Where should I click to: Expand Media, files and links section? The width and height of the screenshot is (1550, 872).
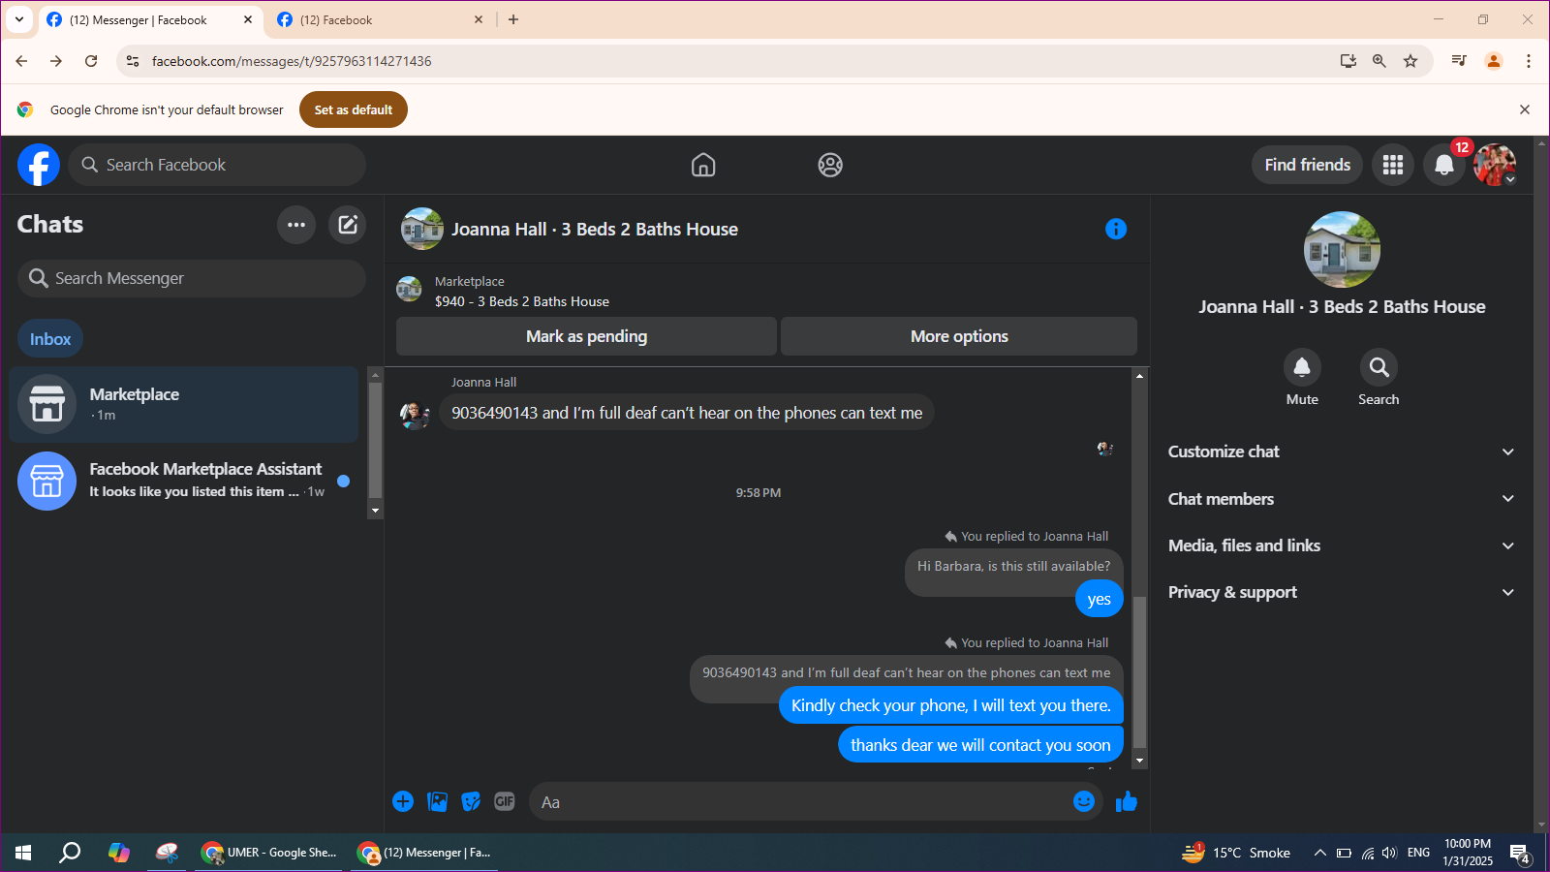pos(1342,545)
